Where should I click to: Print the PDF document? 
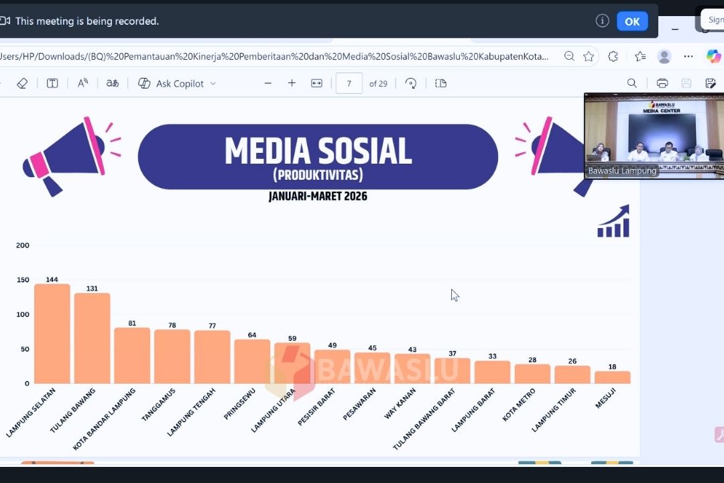click(x=662, y=83)
